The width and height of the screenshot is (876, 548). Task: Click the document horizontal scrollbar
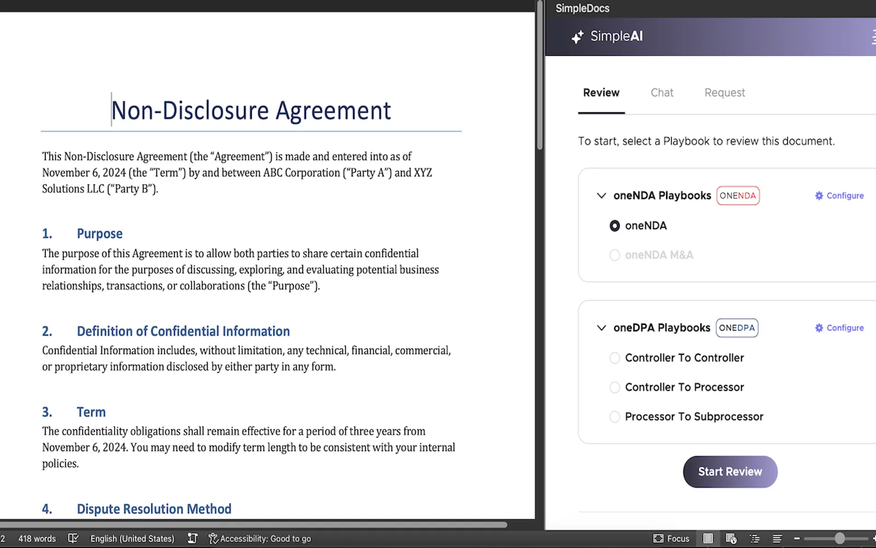tap(253, 524)
